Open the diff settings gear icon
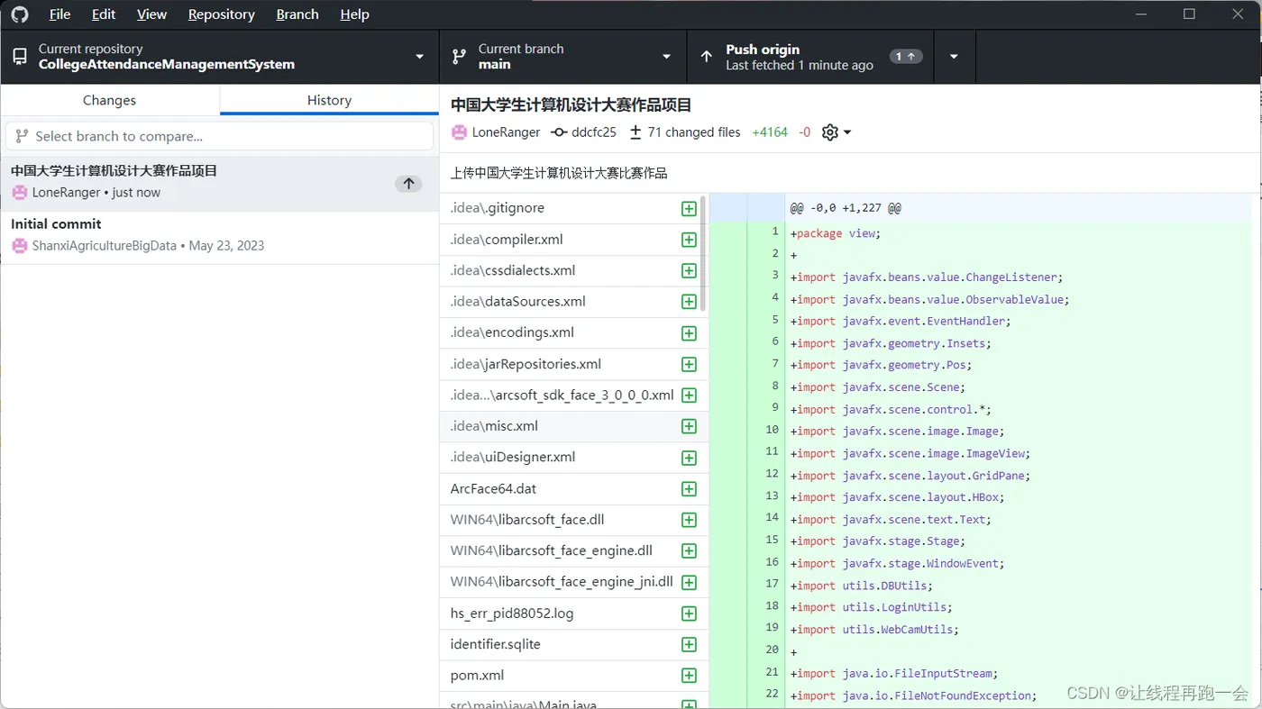The width and height of the screenshot is (1262, 709). tap(830, 132)
